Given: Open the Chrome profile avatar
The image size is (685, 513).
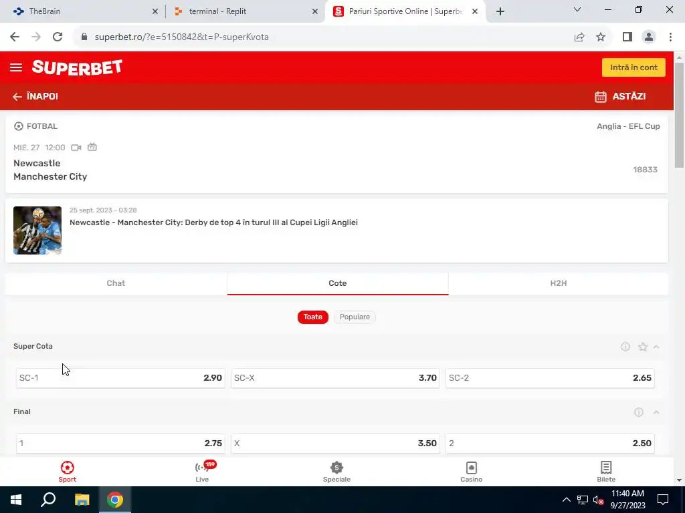Looking at the screenshot, I should tap(649, 37).
